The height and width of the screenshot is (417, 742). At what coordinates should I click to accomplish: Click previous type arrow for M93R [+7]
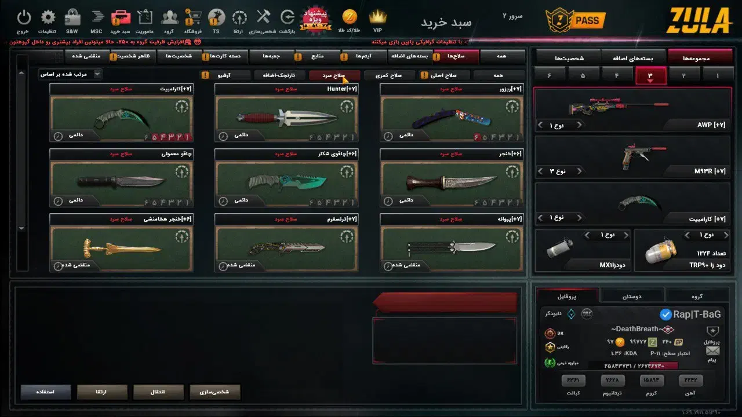click(x=540, y=171)
